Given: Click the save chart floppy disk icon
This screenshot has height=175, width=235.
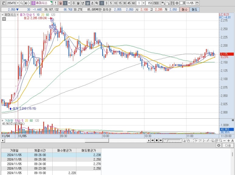Looking at the screenshot, I should [173, 3].
